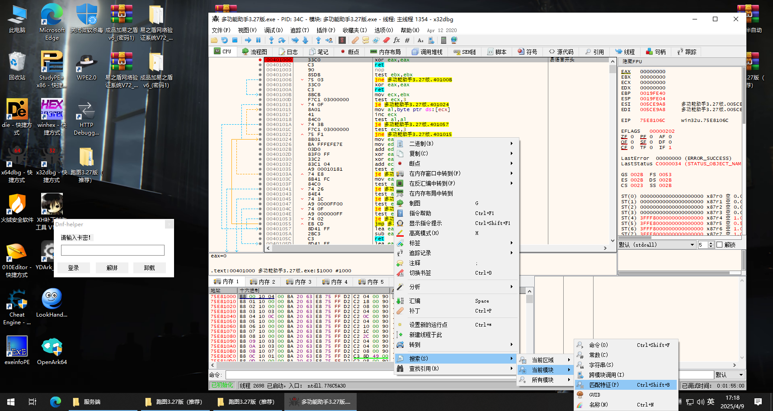Open the labels tag icon
Image resolution: width=773 pixels, height=411 pixels.
click(376, 40)
